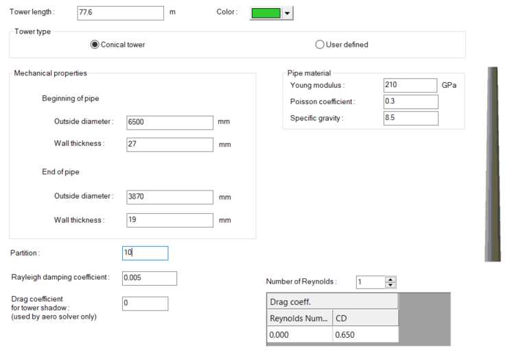Click the Poisson coefficient input field
Viewport: 512px width, 357px height.
(410, 102)
